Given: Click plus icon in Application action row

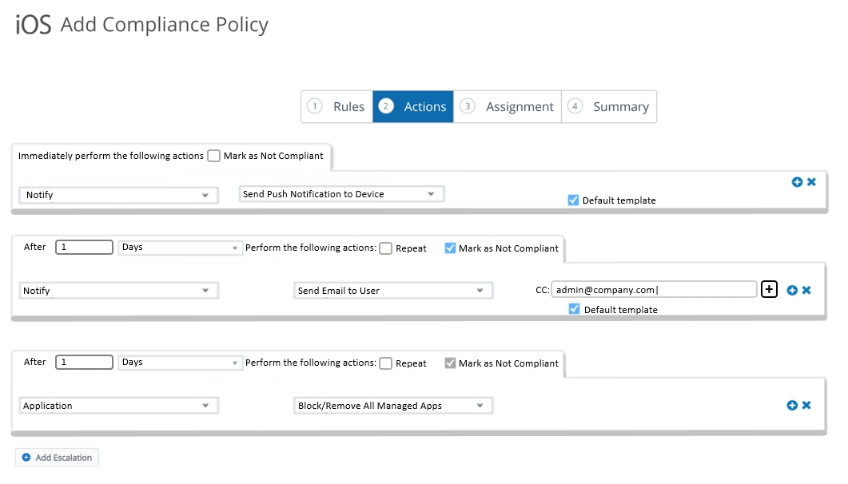Looking at the screenshot, I should (x=792, y=405).
